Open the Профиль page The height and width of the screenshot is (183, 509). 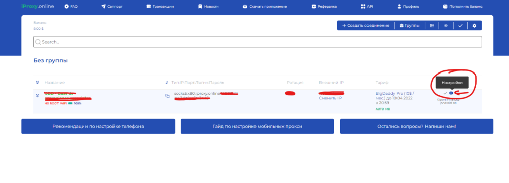[408, 6]
